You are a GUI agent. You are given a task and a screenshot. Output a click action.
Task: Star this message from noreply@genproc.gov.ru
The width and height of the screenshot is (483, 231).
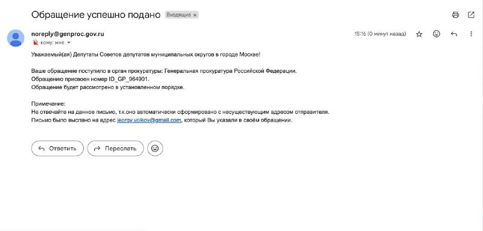[419, 34]
